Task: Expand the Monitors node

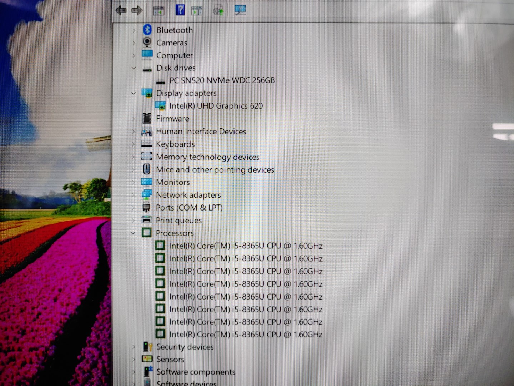Action: [x=133, y=182]
